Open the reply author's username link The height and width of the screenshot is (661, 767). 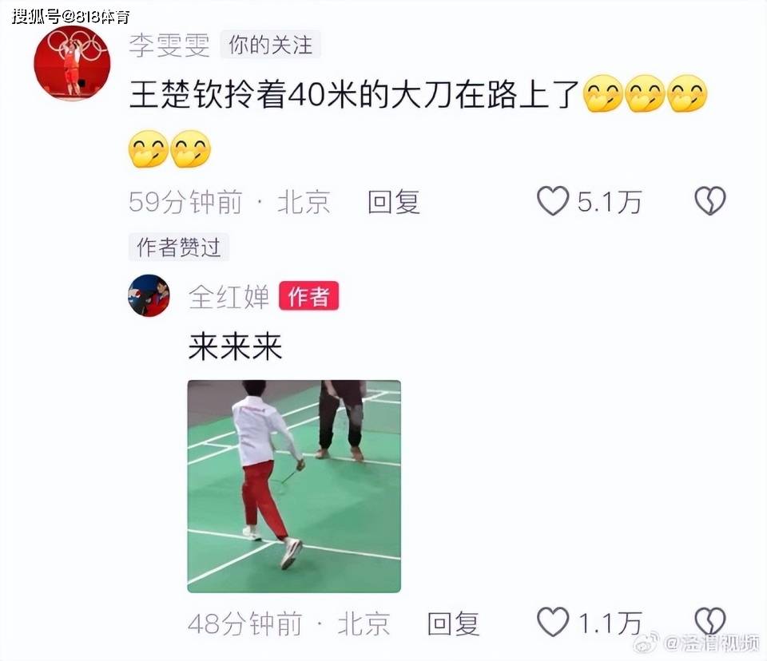pos(229,296)
